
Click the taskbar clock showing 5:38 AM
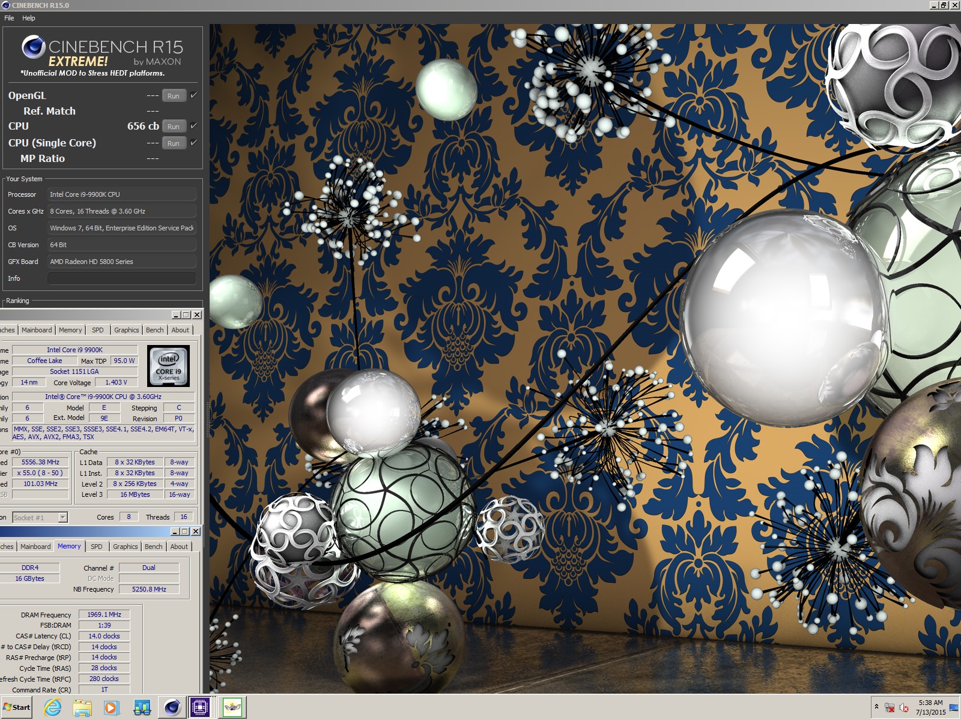(x=930, y=707)
